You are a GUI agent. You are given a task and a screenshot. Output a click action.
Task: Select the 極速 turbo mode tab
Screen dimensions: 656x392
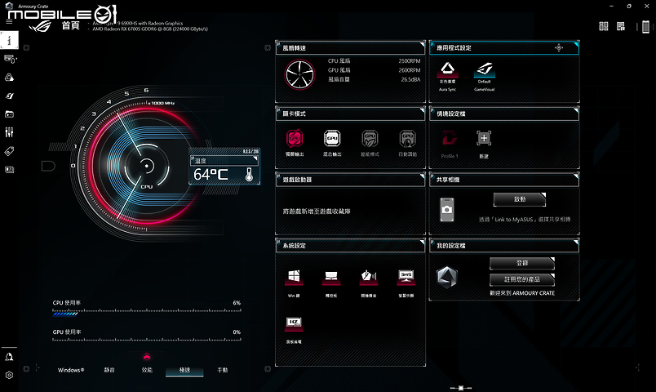184,370
